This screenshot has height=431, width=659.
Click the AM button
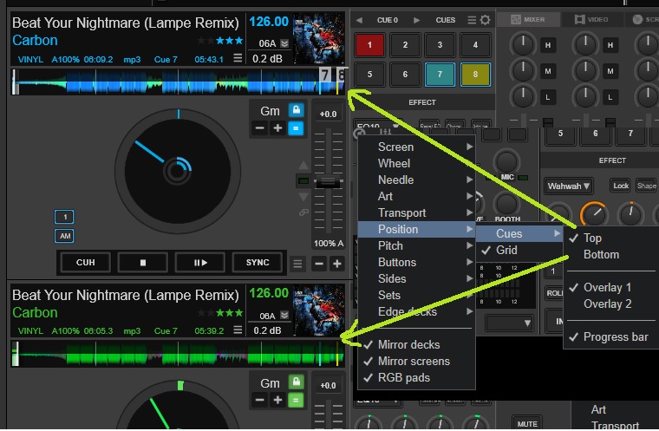coord(64,236)
